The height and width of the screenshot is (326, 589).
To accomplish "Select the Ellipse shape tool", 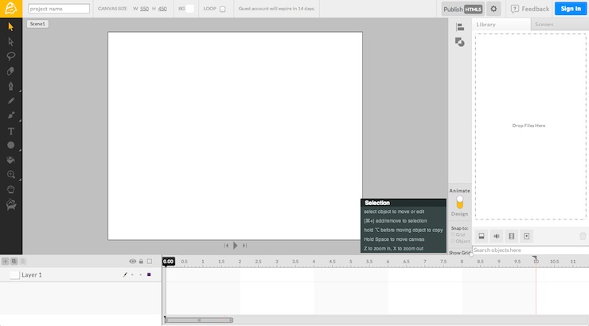I will tap(11, 146).
